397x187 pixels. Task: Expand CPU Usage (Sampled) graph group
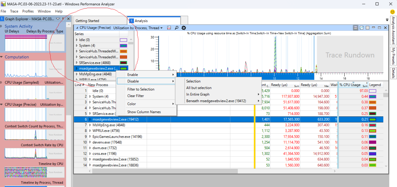2,82
